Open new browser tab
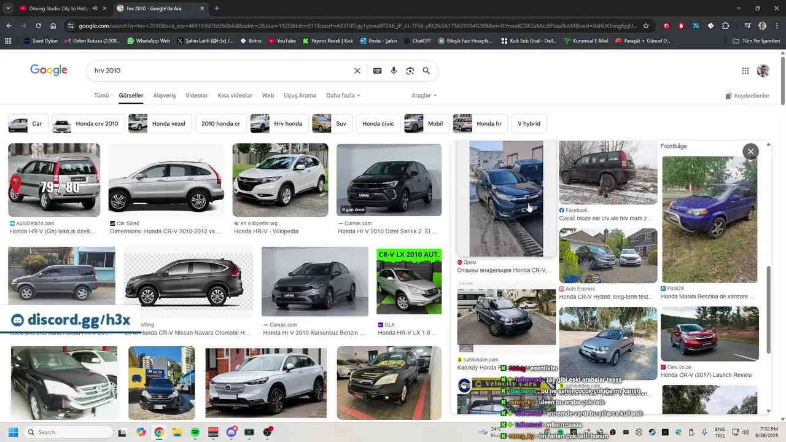Image resolution: width=786 pixels, height=442 pixels. tap(217, 8)
